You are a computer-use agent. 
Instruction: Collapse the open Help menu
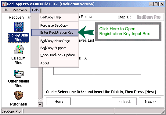(35, 10)
